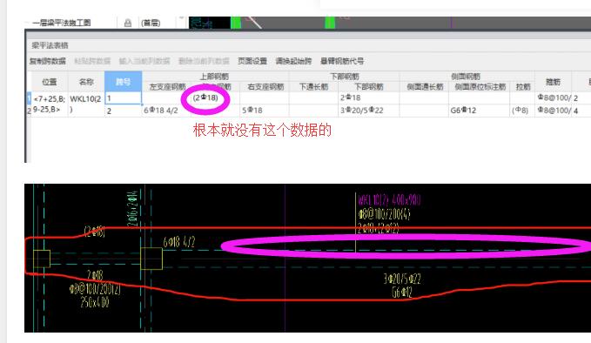
Task: Select right support cell 5⌀18
Action: 265,111
